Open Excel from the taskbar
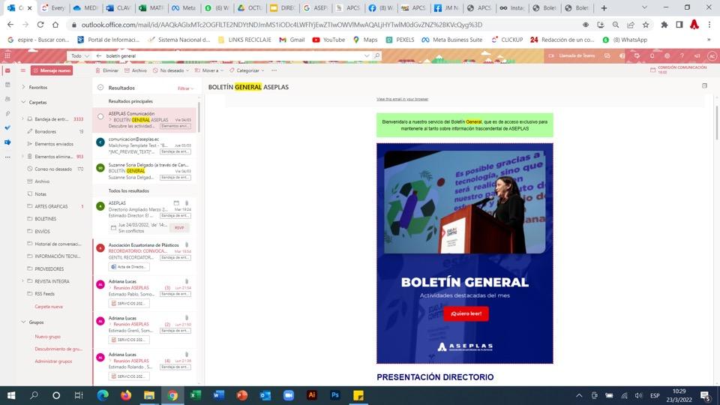 (x=196, y=395)
